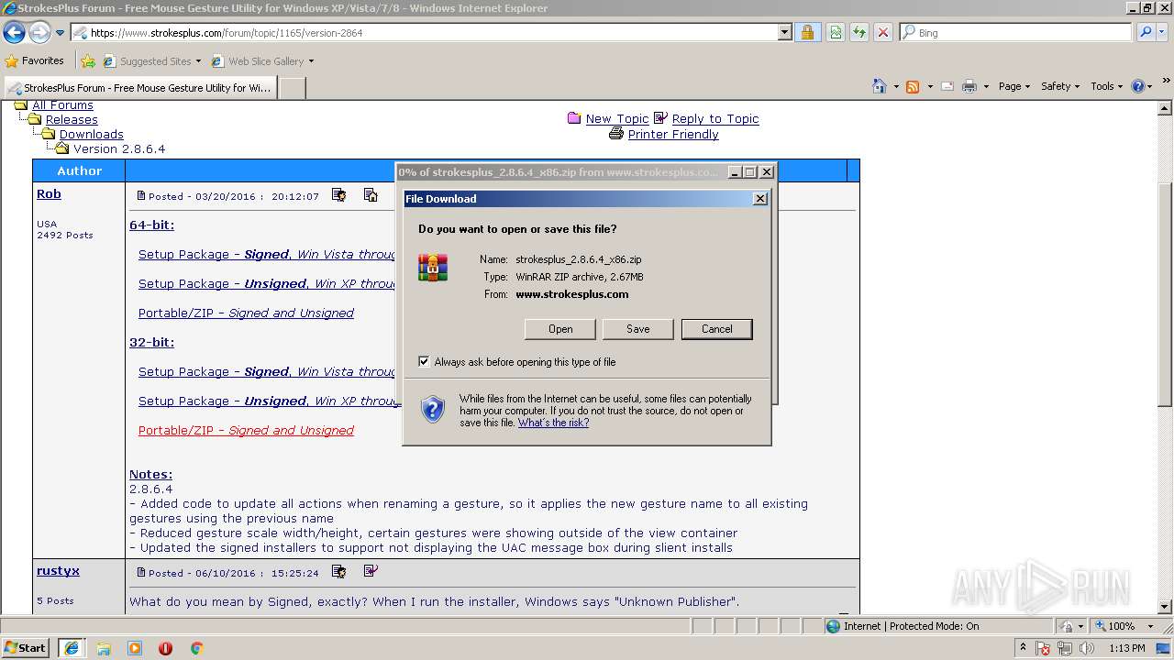Click the Stop loading red X icon
The height and width of the screenshot is (660, 1174).
[x=882, y=33]
